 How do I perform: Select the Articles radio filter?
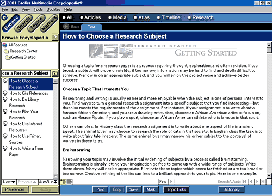coord(90,17)
